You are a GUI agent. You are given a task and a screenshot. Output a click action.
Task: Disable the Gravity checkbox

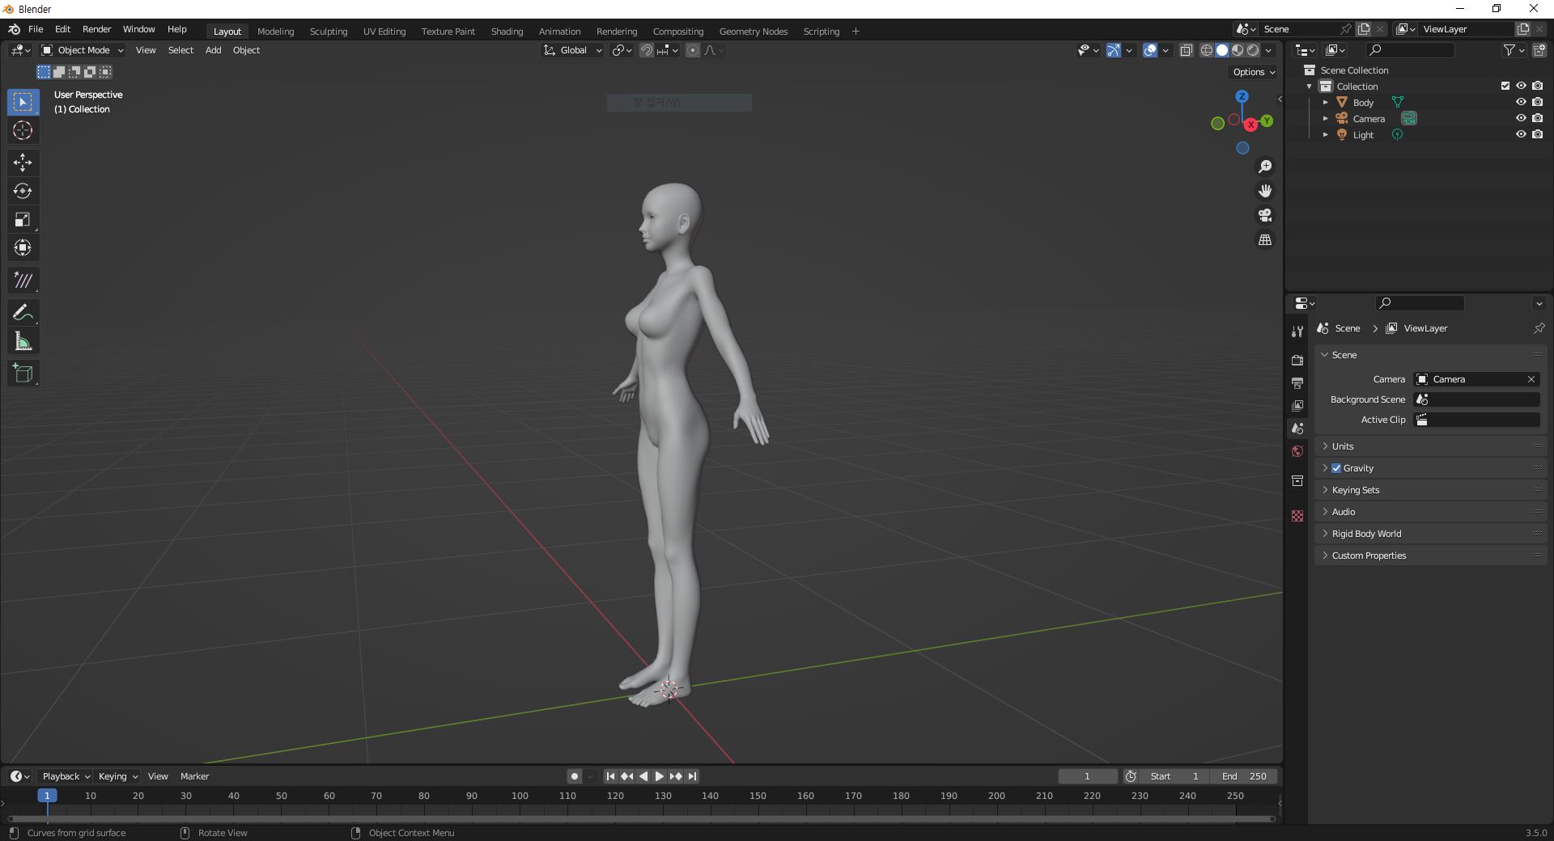coord(1336,468)
